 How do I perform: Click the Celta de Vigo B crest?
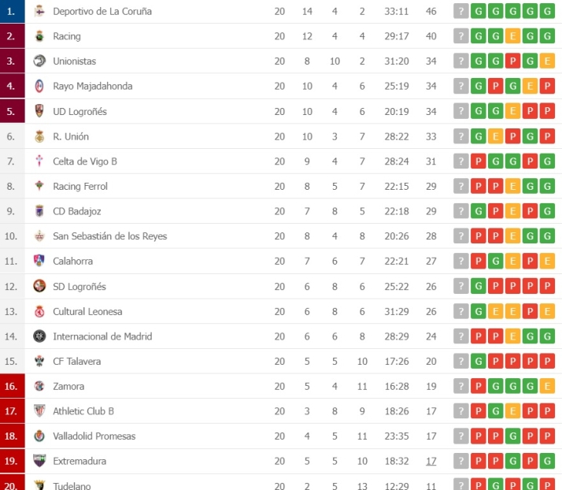point(39,161)
